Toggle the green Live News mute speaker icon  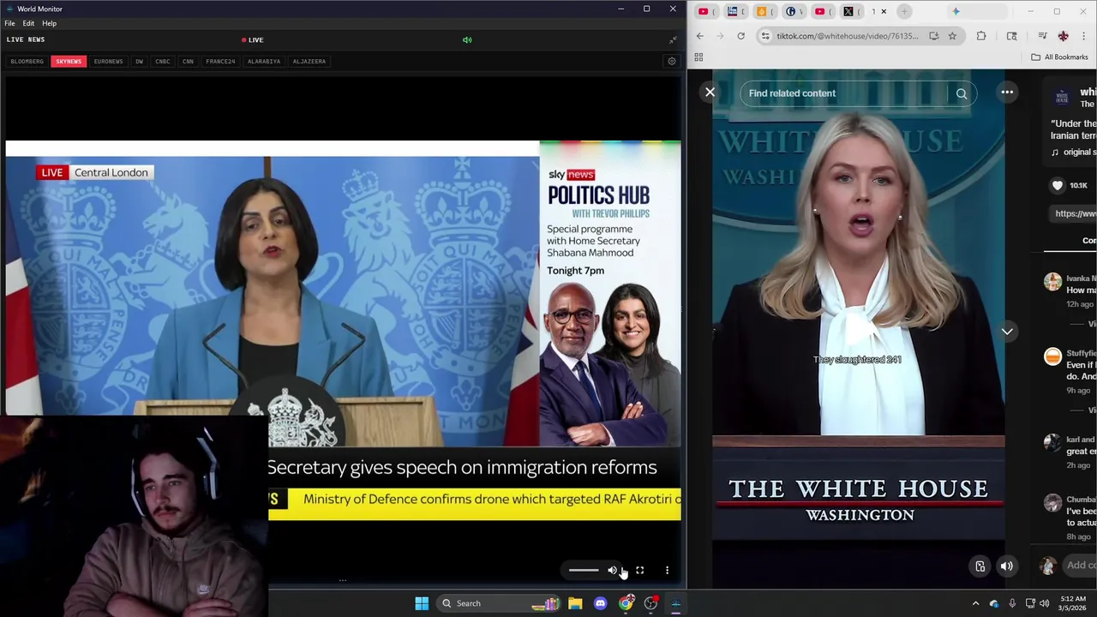(467, 39)
